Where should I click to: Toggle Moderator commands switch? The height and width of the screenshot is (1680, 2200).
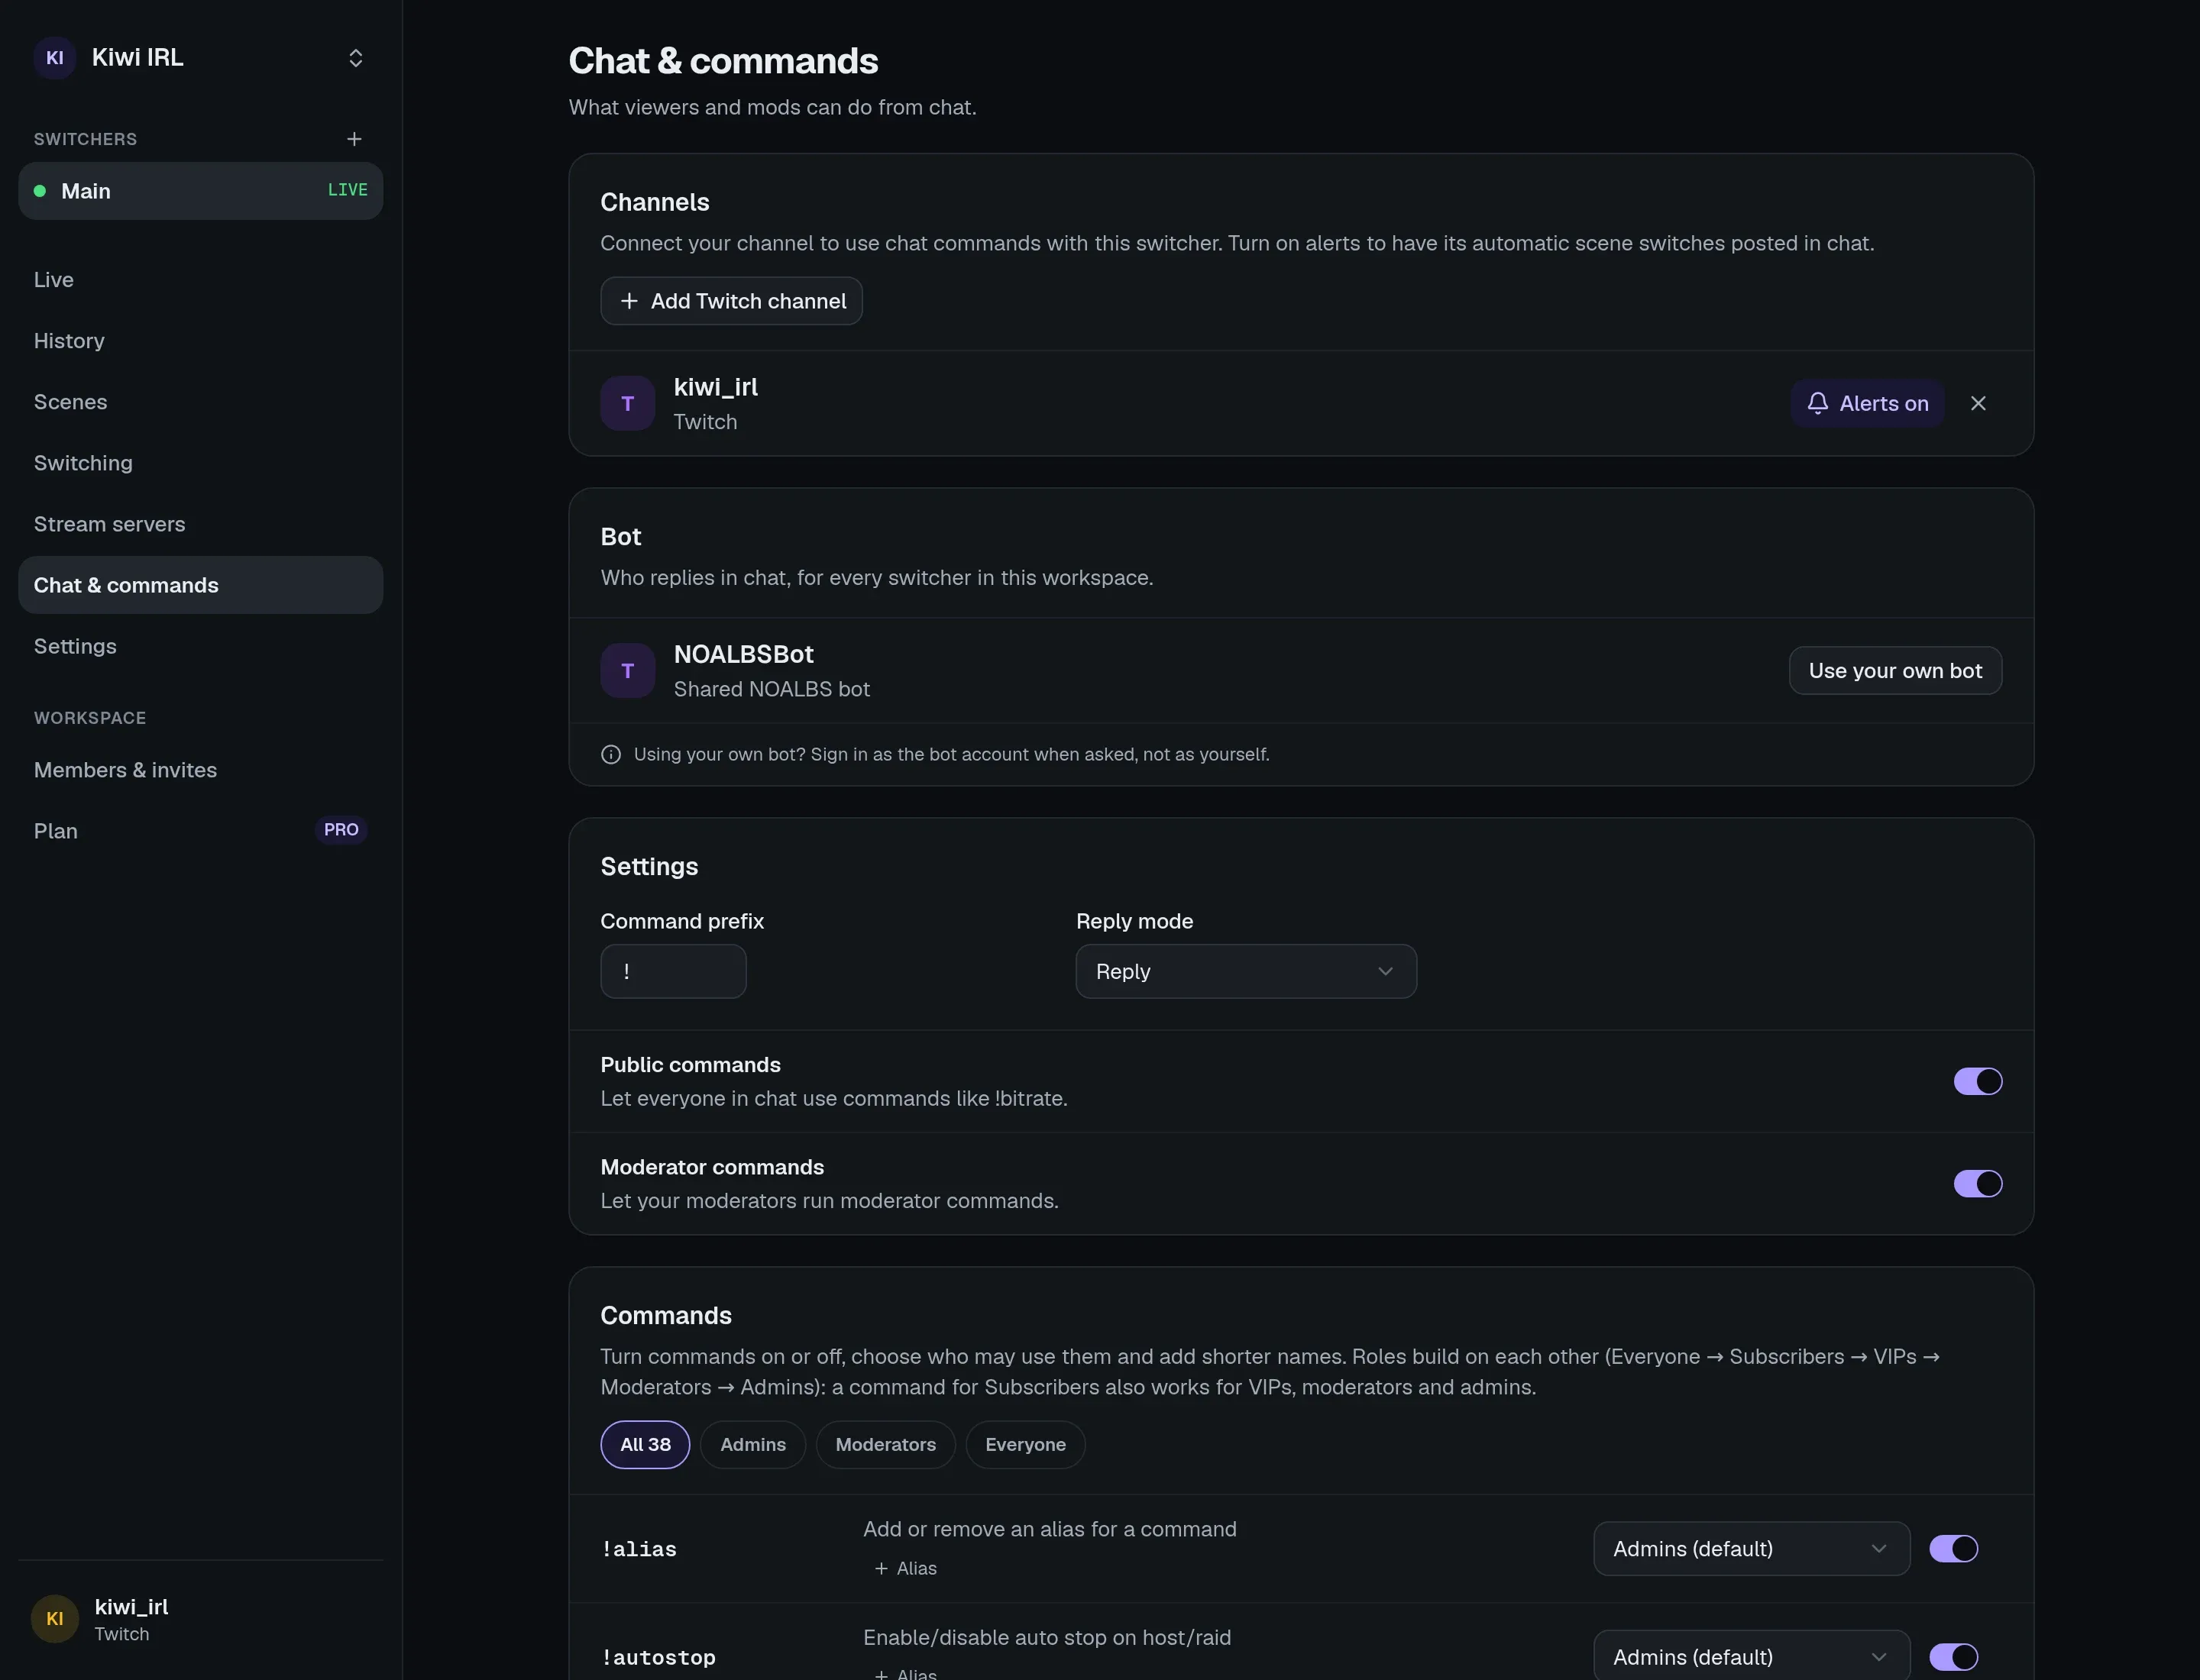(1978, 1183)
